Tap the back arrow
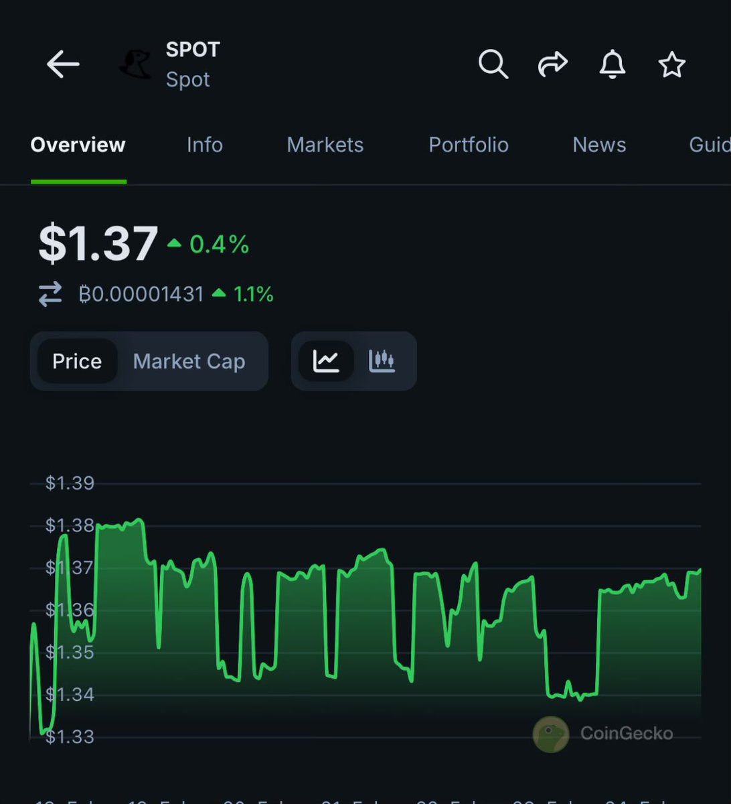This screenshot has height=804, width=731. coord(62,64)
